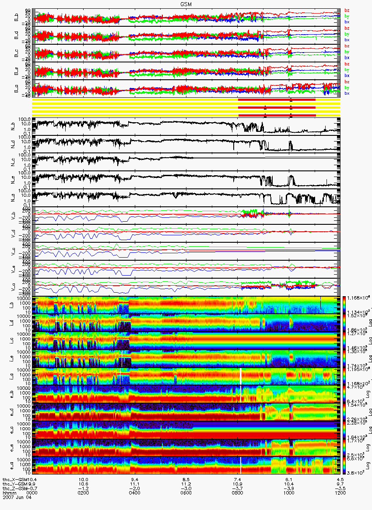372x510 pixels.
Task: Click the i_d ion spectrogram panel
Action: tap(186, 323)
